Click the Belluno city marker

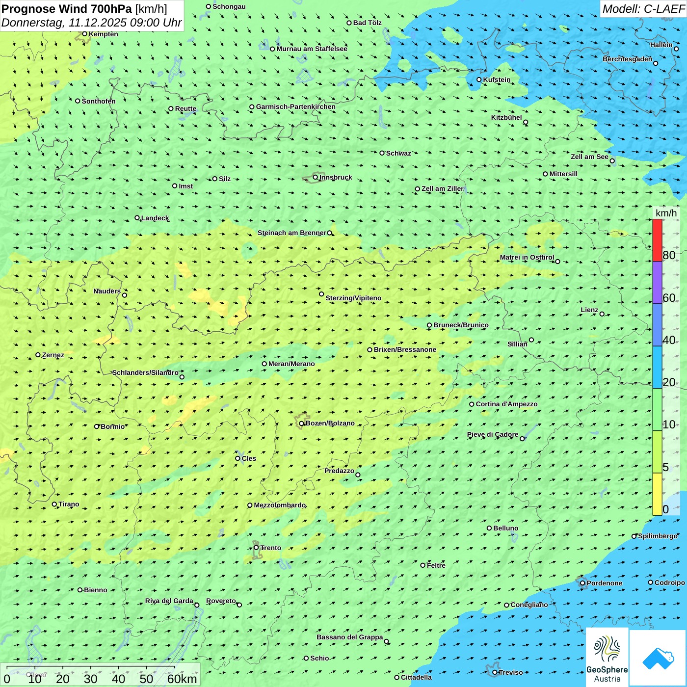[x=489, y=528]
